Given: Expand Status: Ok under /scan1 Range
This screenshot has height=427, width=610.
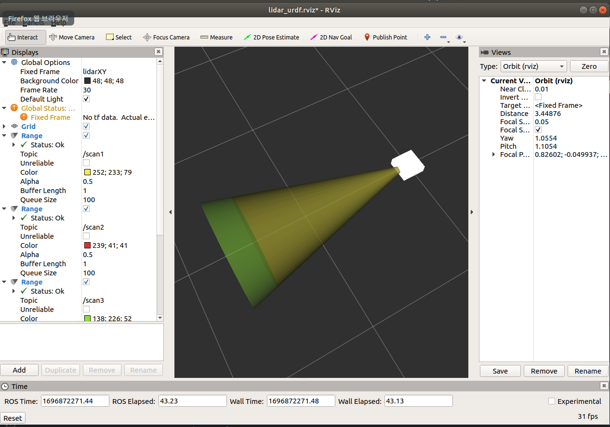Looking at the screenshot, I should click(x=14, y=144).
